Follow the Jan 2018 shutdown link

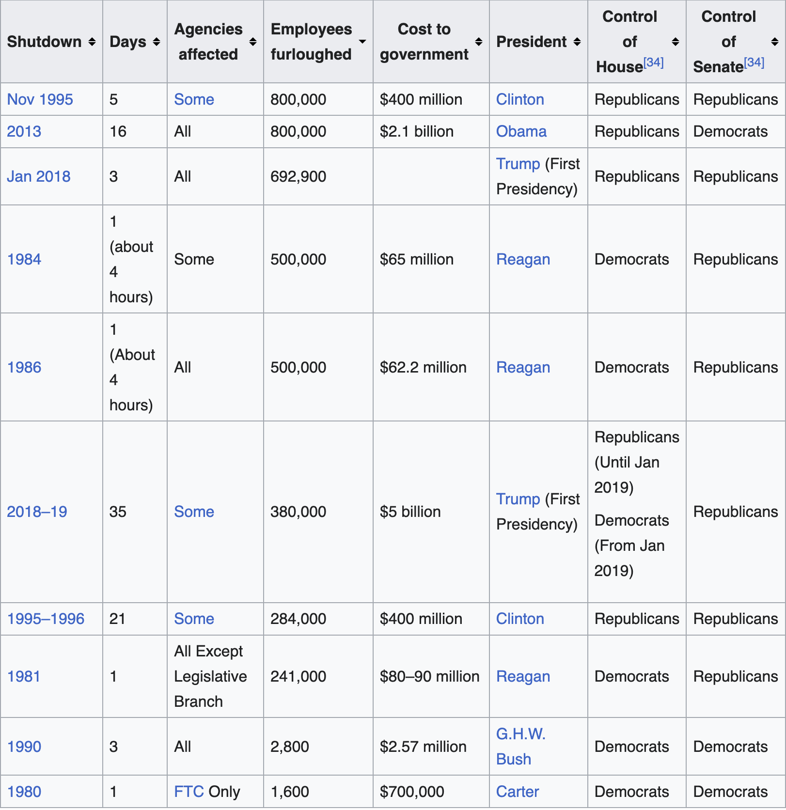(38, 176)
